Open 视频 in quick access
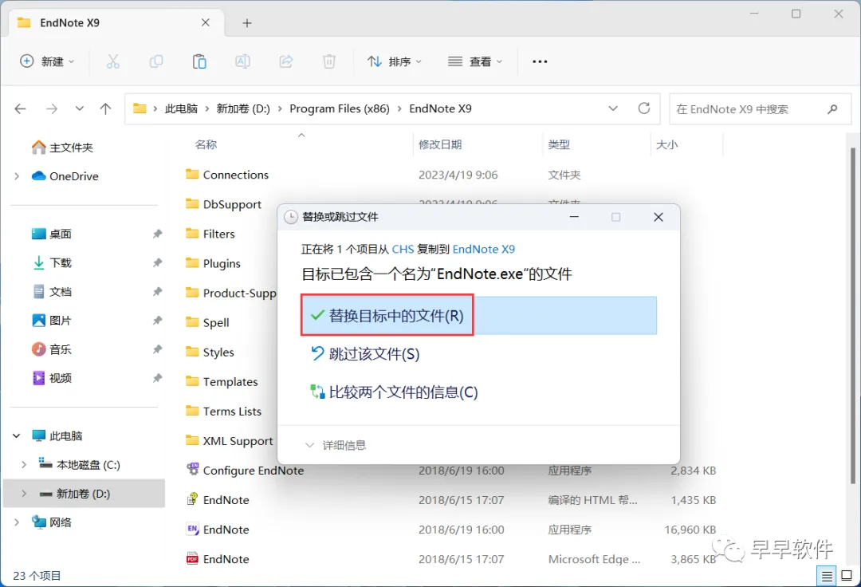 pyautogui.click(x=52, y=378)
